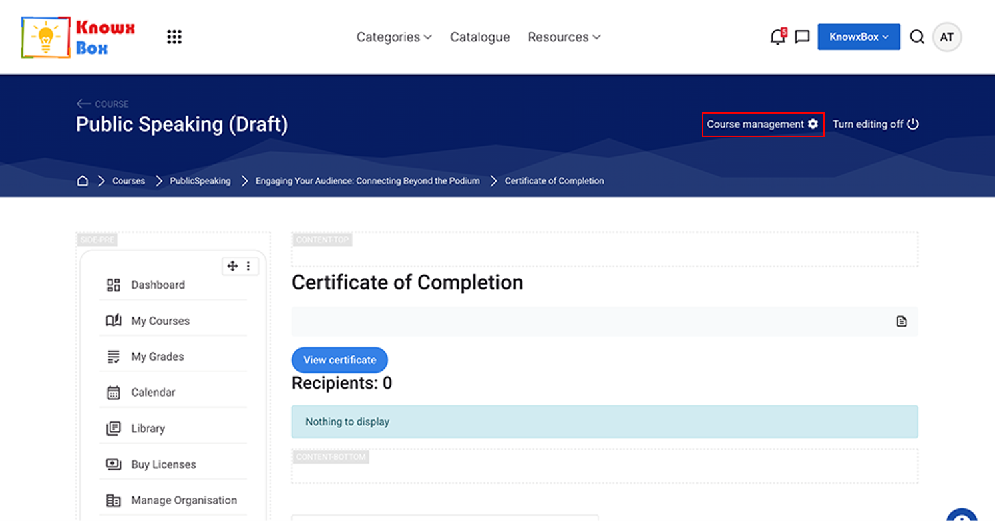
Task: Toggle Turn editing off
Action: pos(875,124)
